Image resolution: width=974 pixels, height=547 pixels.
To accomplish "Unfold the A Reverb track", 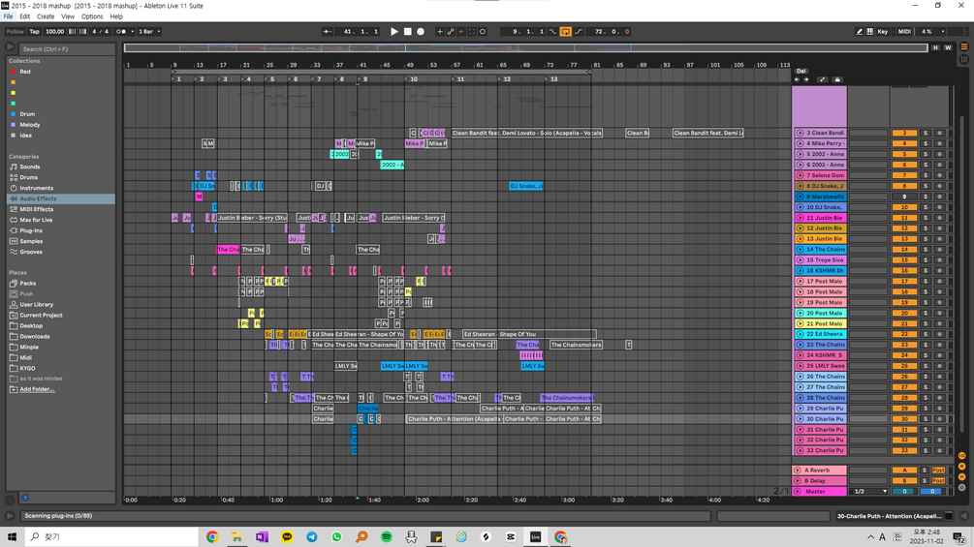I will (x=798, y=471).
